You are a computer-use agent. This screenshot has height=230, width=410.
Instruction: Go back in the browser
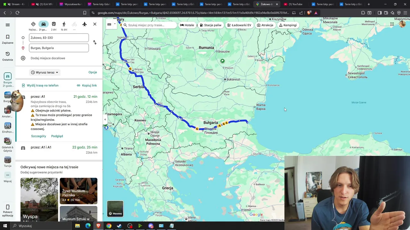pos(4,13)
